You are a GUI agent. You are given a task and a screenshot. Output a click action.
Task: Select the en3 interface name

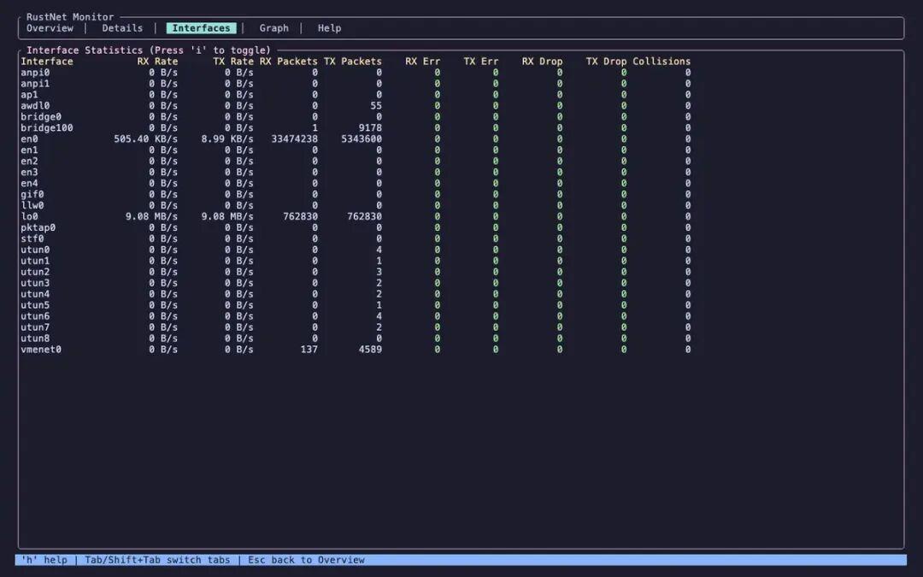coord(29,173)
